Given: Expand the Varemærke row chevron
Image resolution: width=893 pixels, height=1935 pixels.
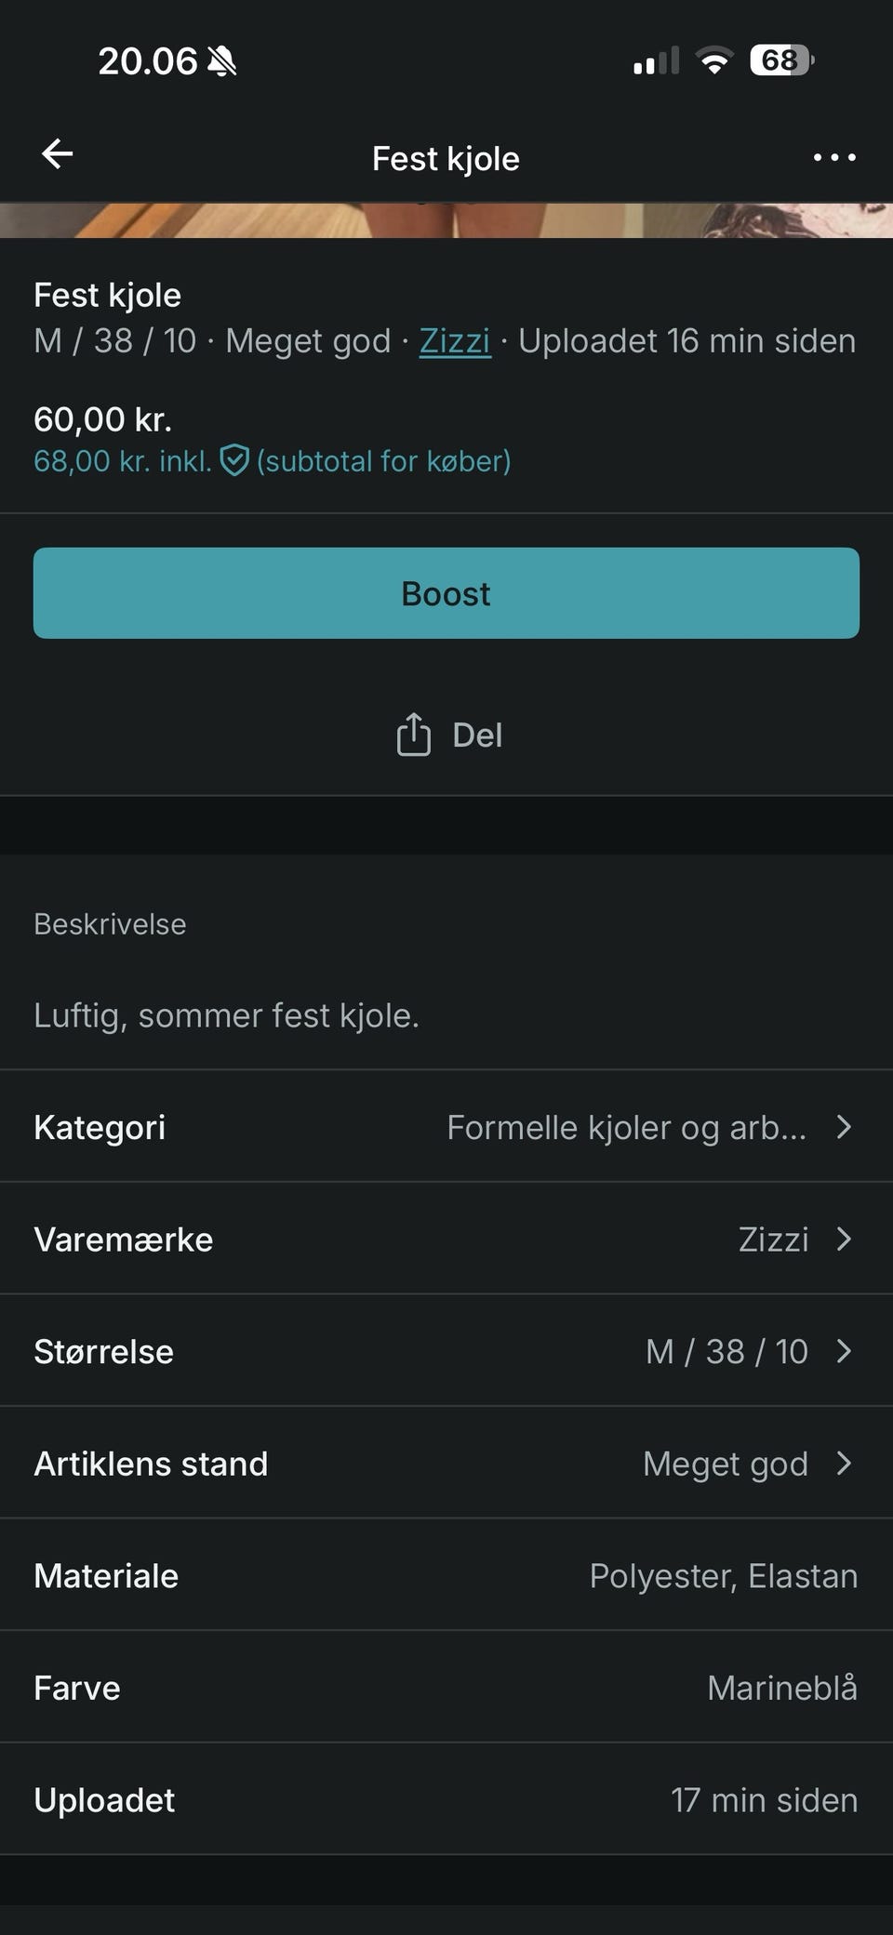Looking at the screenshot, I should click(844, 1239).
